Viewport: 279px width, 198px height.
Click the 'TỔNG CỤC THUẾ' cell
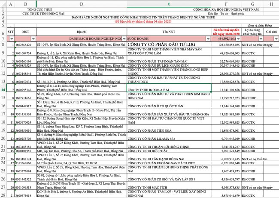(x=39, y=9)
